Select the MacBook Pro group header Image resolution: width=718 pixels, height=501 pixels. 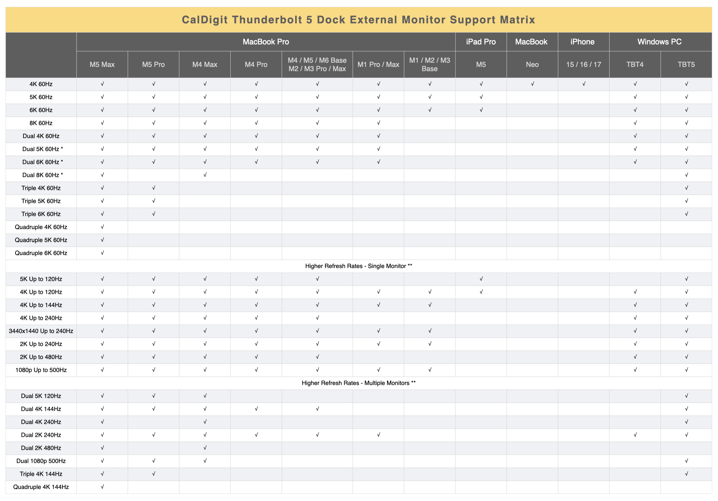pyautogui.click(x=266, y=42)
